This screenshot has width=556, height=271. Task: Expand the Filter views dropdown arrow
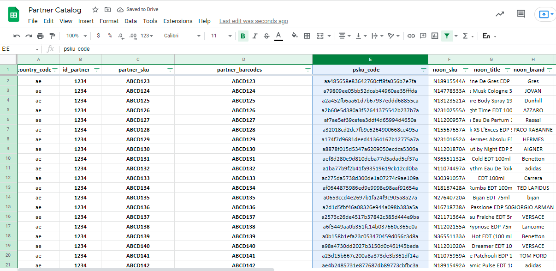pos(456,36)
